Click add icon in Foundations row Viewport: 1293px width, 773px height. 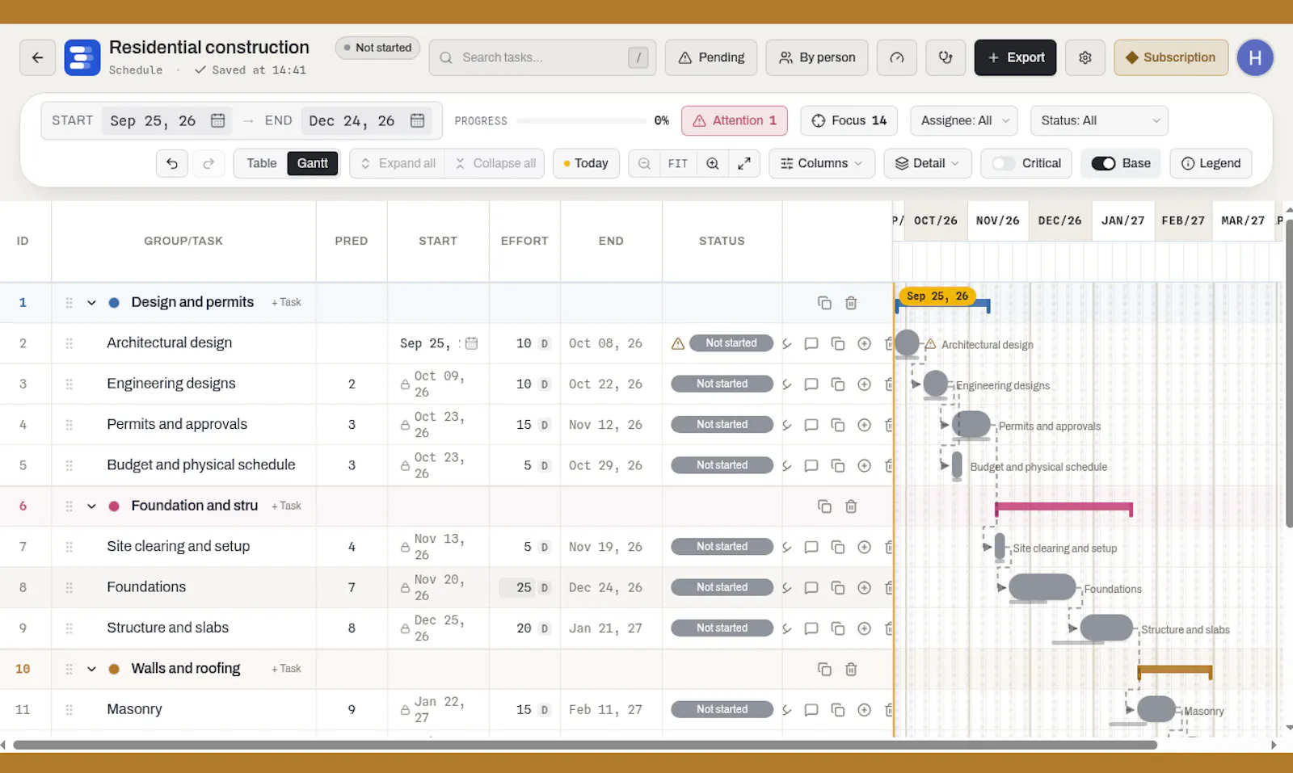click(864, 588)
